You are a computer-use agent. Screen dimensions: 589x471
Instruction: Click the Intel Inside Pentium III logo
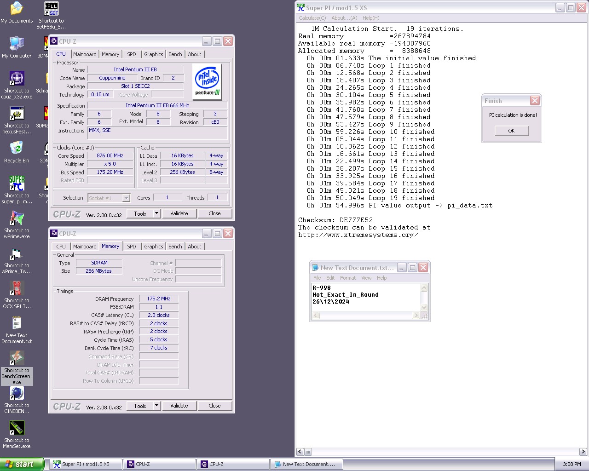pyautogui.click(x=208, y=81)
